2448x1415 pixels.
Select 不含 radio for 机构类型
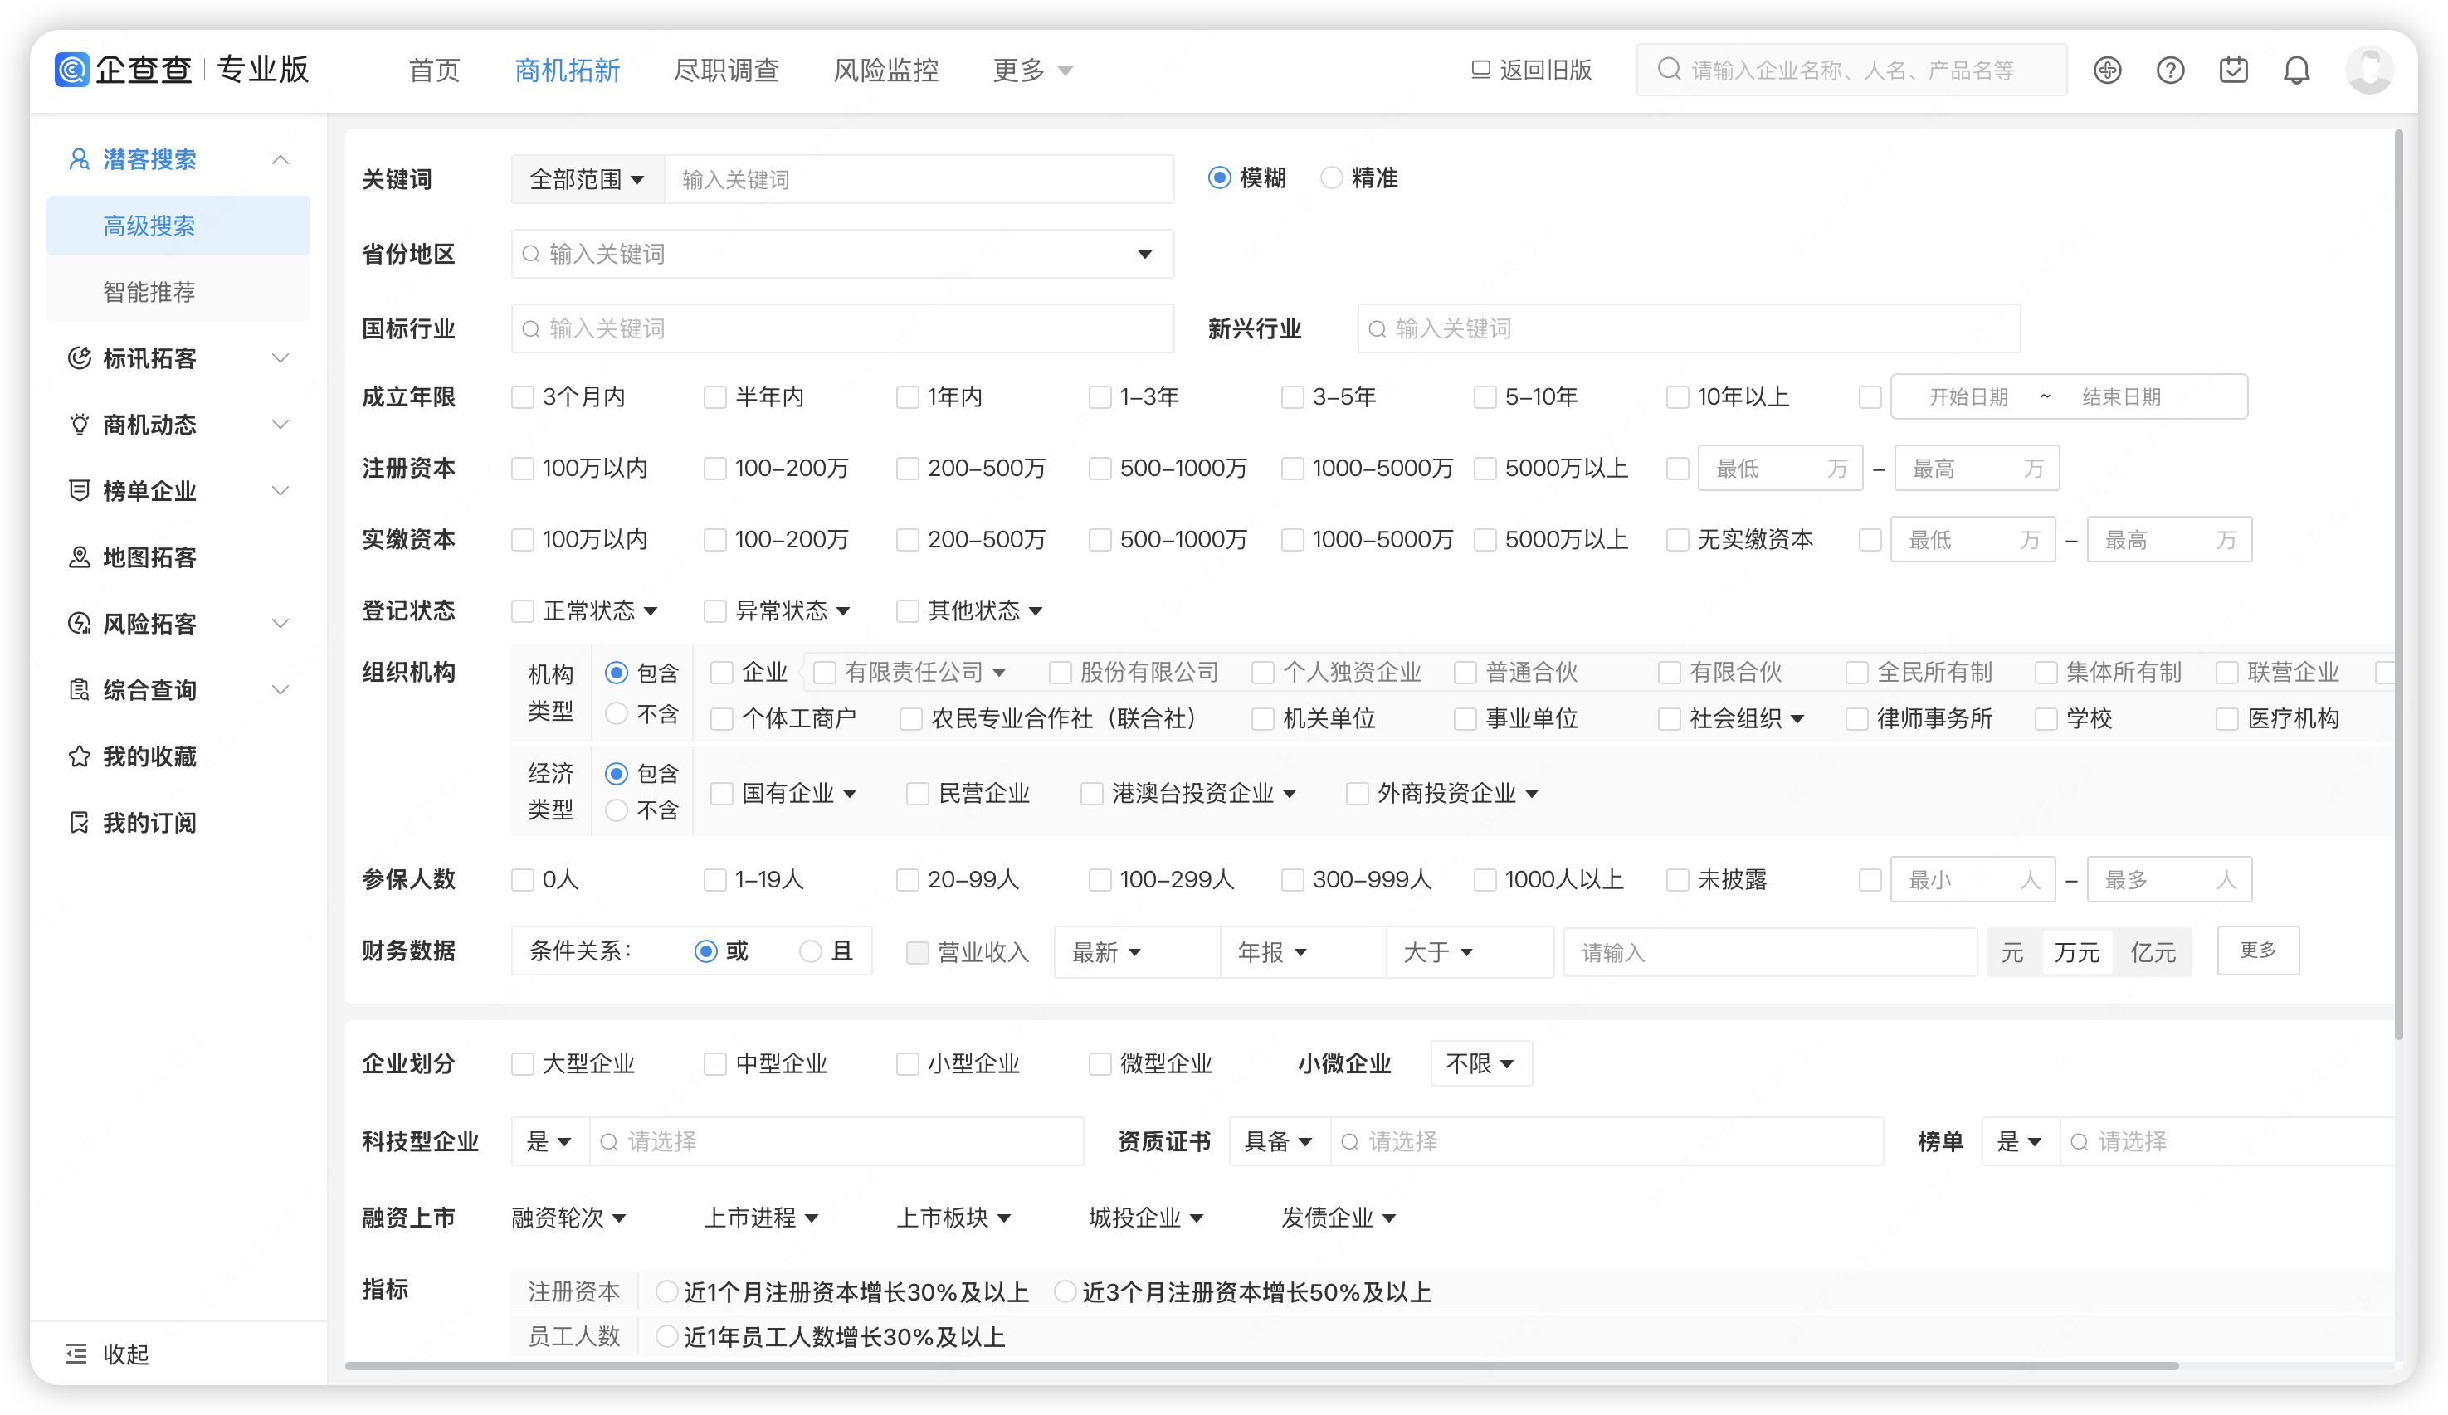616,714
